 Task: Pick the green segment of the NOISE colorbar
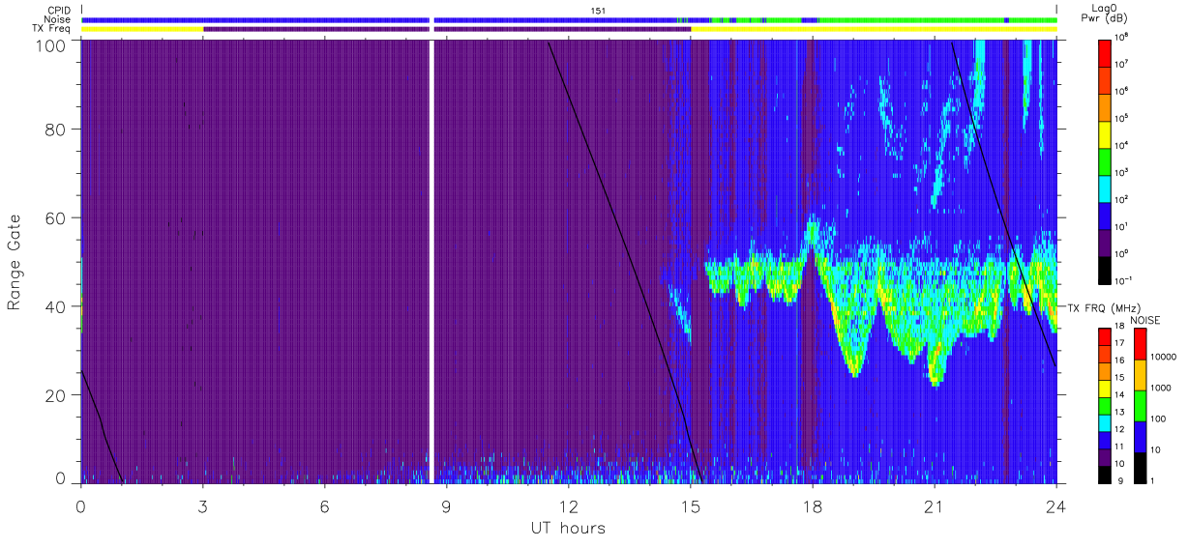click(1140, 405)
